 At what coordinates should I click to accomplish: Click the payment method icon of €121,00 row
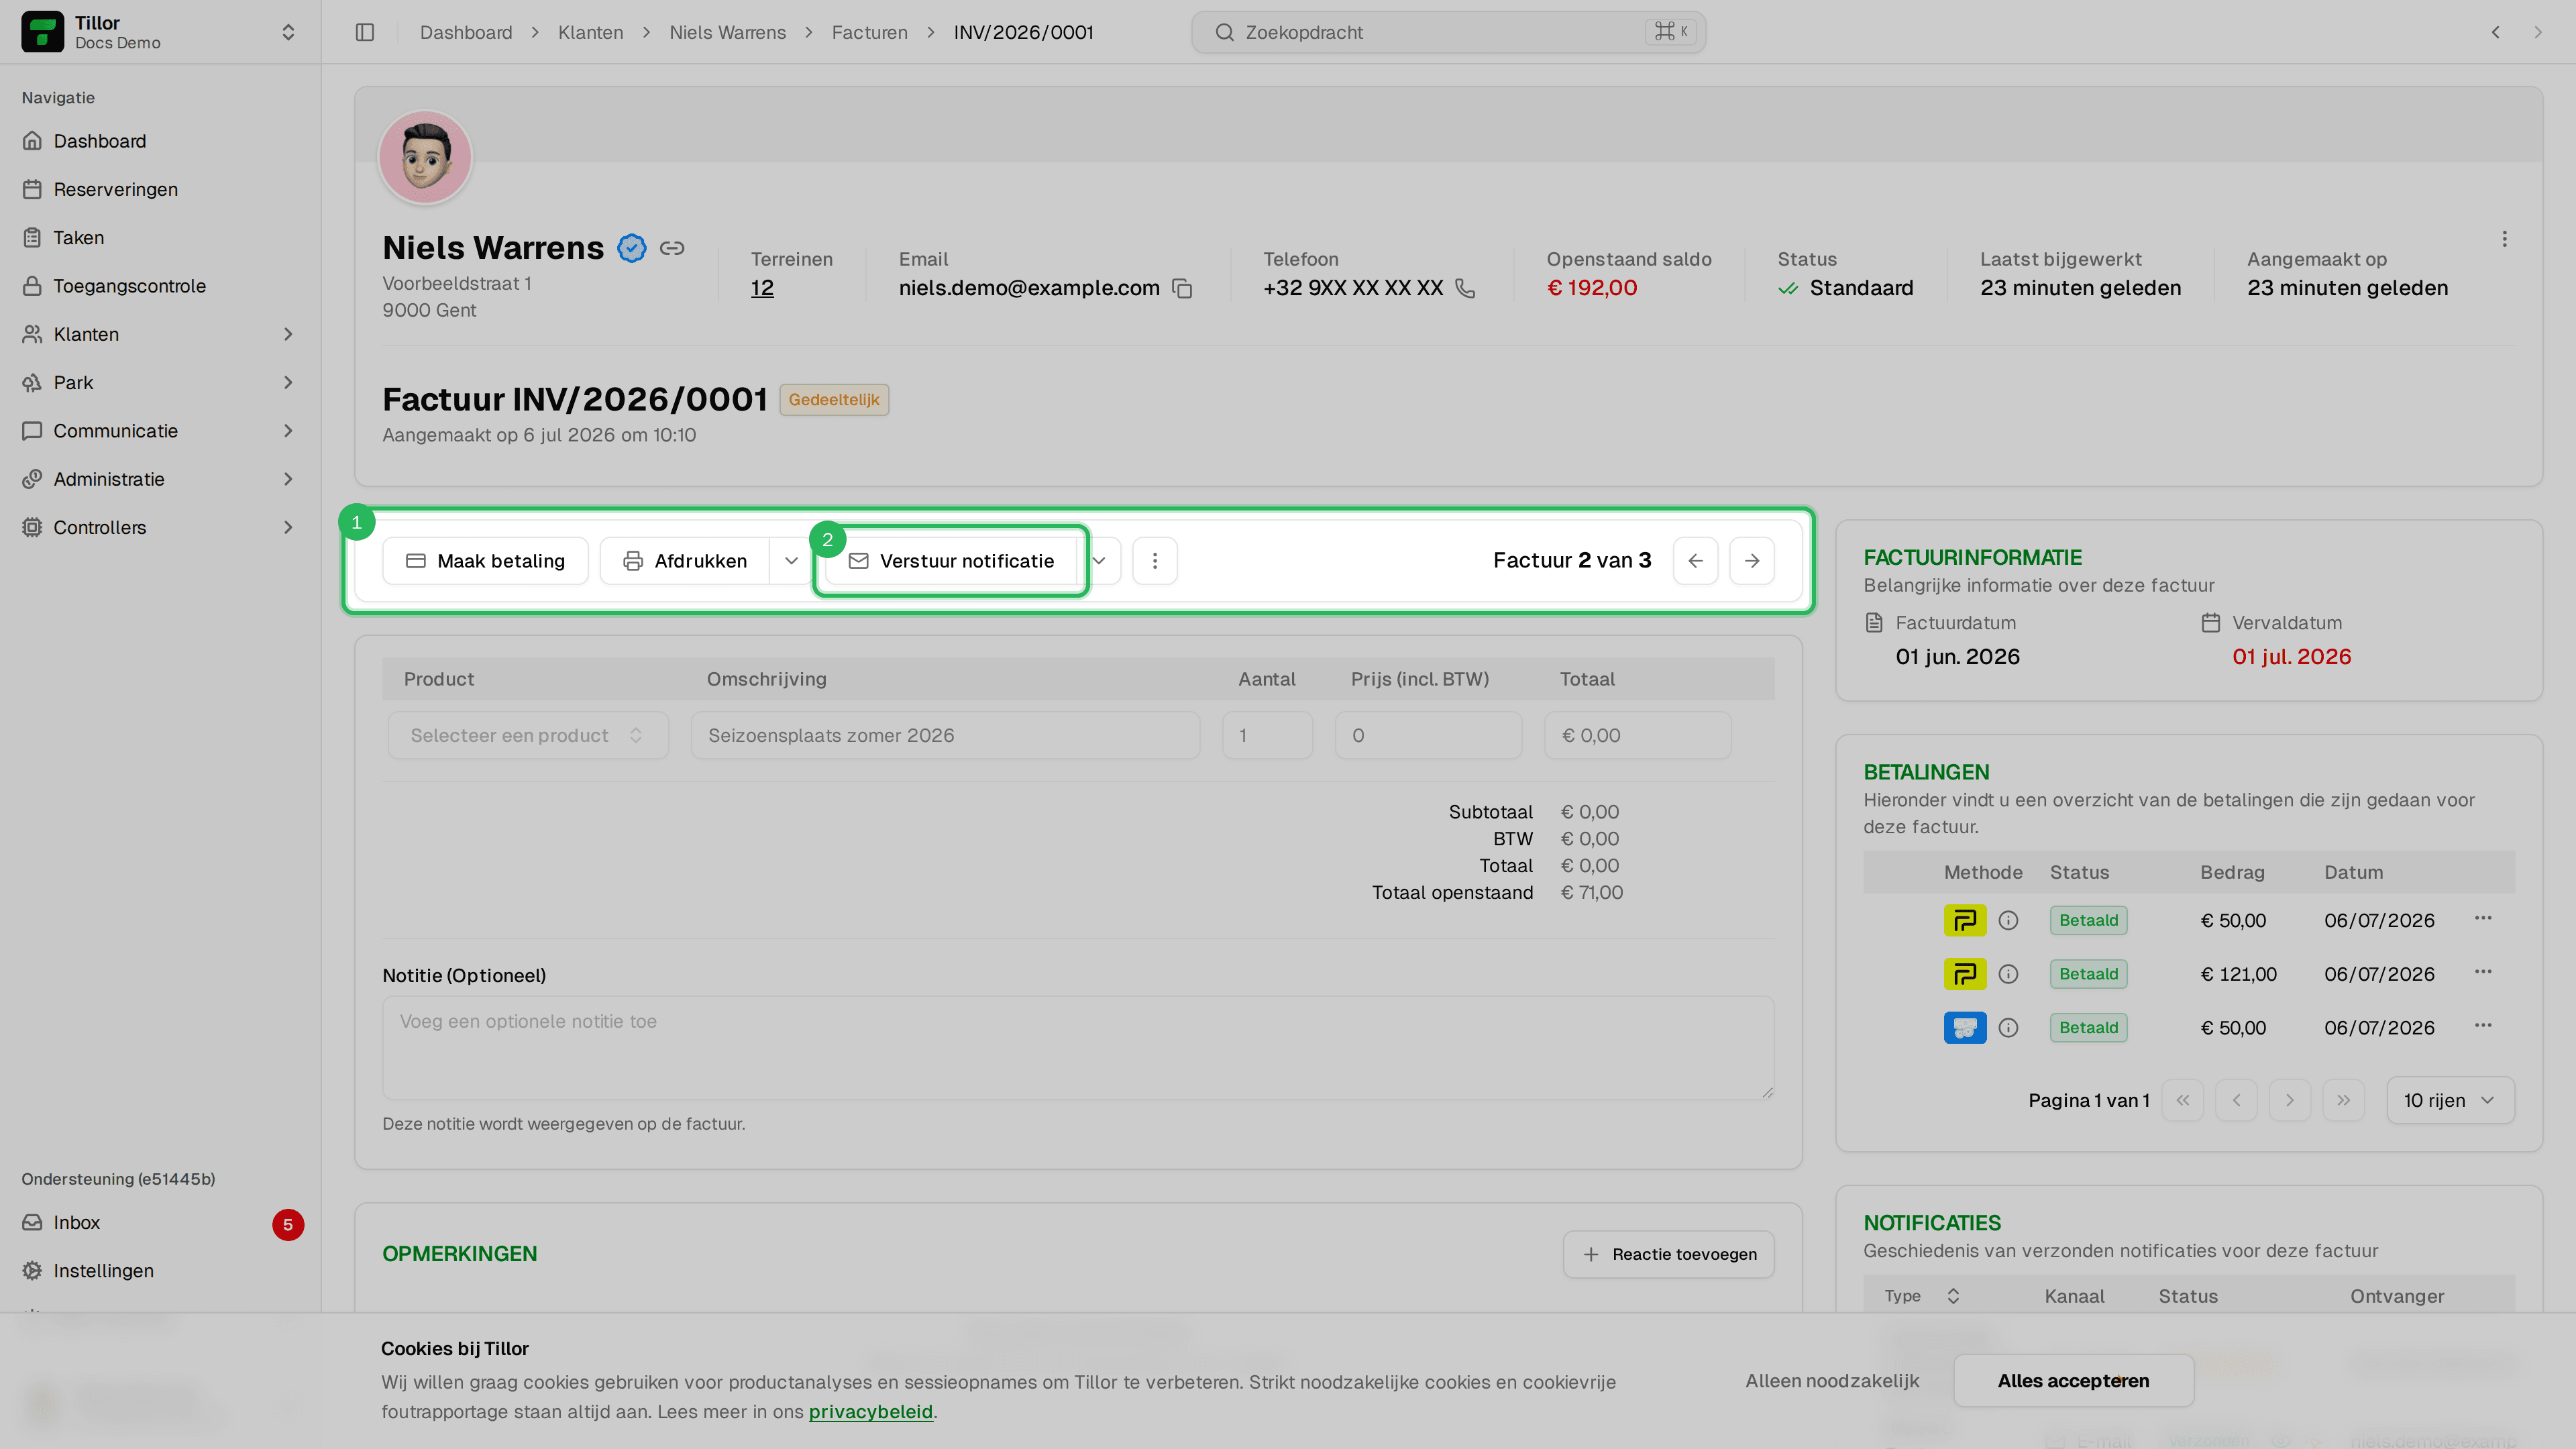1965,975
